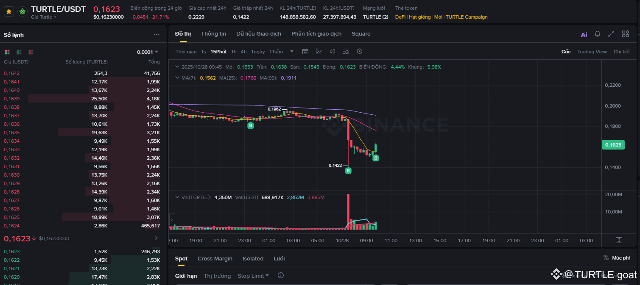Open order type info icon
The height and width of the screenshot is (285, 640).
click(x=280, y=276)
